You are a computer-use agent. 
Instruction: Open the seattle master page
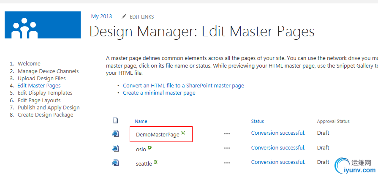(x=144, y=164)
